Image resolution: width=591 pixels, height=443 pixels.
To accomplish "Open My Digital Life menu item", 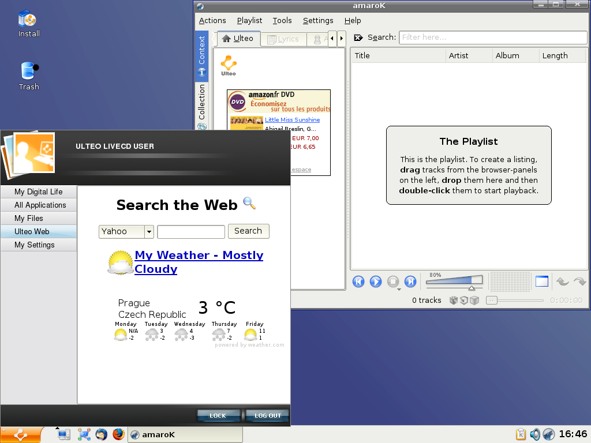I will pyautogui.click(x=39, y=192).
